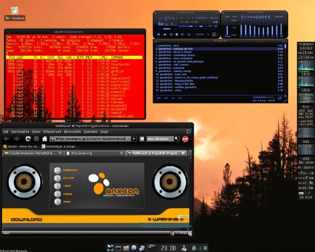Reload the current Iceweasel page
Image resolution: width=315 pixels, height=252 pixels.
click(x=28, y=139)
